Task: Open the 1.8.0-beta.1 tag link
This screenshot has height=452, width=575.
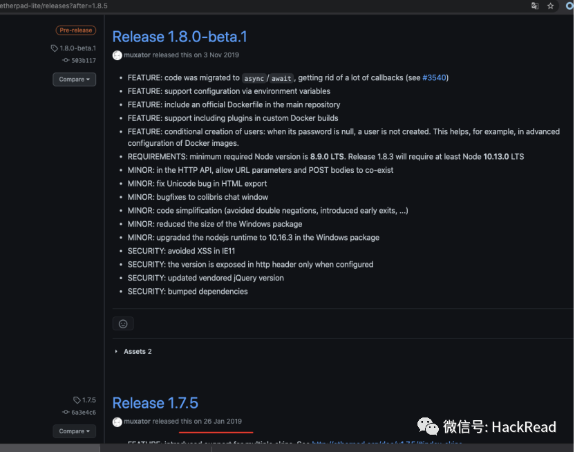Action: 77,48
